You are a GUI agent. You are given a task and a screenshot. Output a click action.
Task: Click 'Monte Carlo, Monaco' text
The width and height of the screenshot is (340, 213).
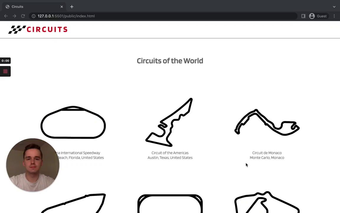pos(267,158)
